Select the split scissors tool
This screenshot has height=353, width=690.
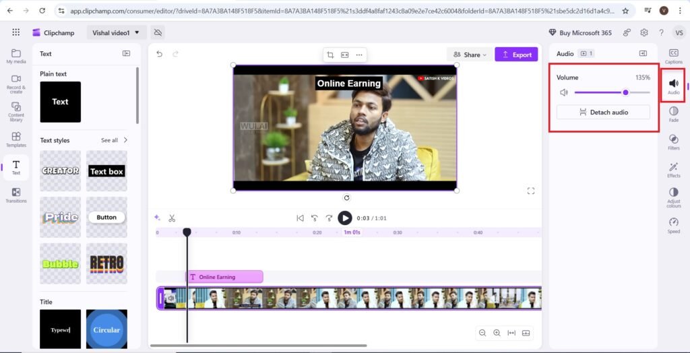(172, 218)
